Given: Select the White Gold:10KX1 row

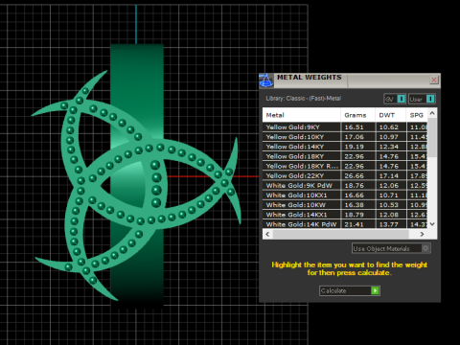Looking at the screenshot, I should coord(345,195).
